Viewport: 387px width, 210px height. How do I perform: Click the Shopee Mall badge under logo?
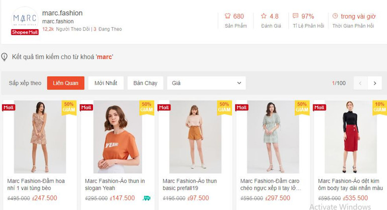point(25,32)
